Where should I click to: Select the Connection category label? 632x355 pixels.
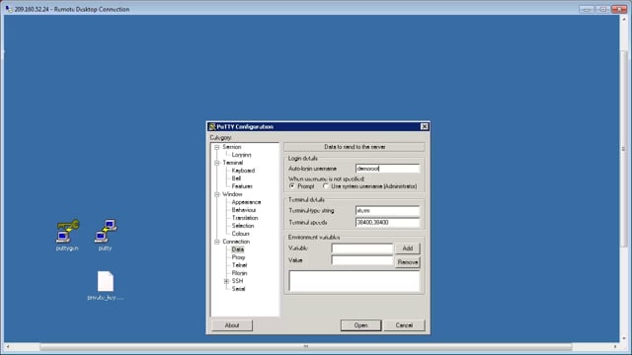pos(236,242)
